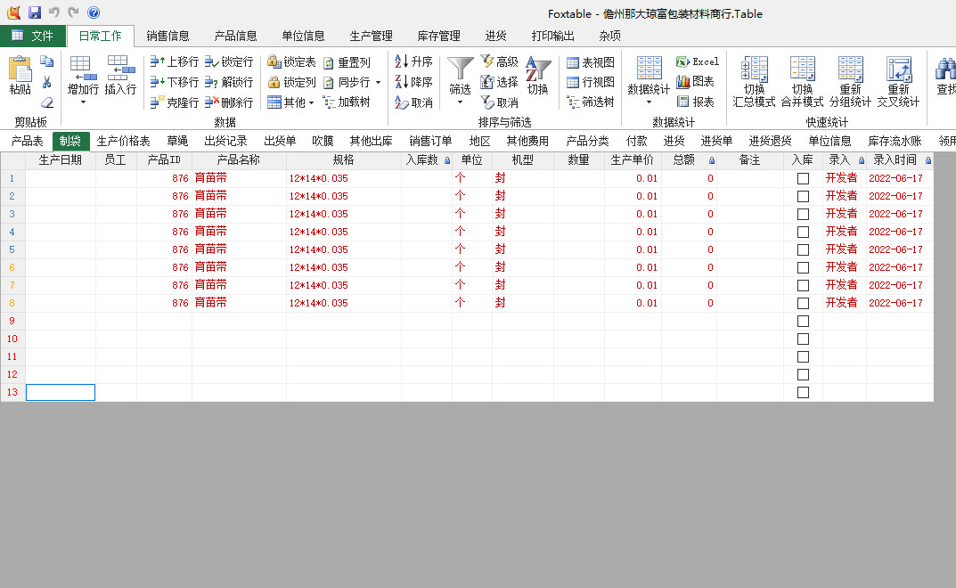
Task: Expand the 其他 dropdown in data group
Action: [x=311, y=102]
